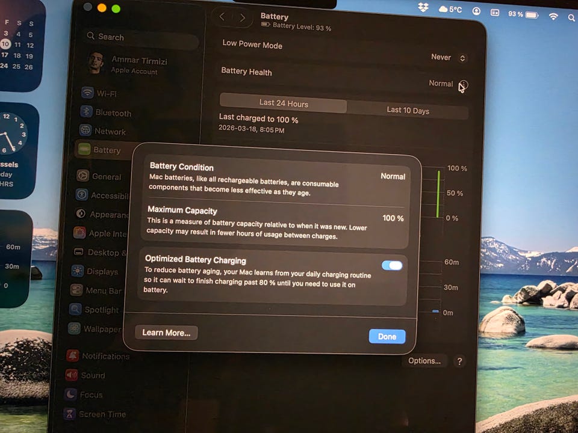Click Done button in dialog
Image resolution: width=578 pixels, height=433 pixels.
(x=387, y=336)
